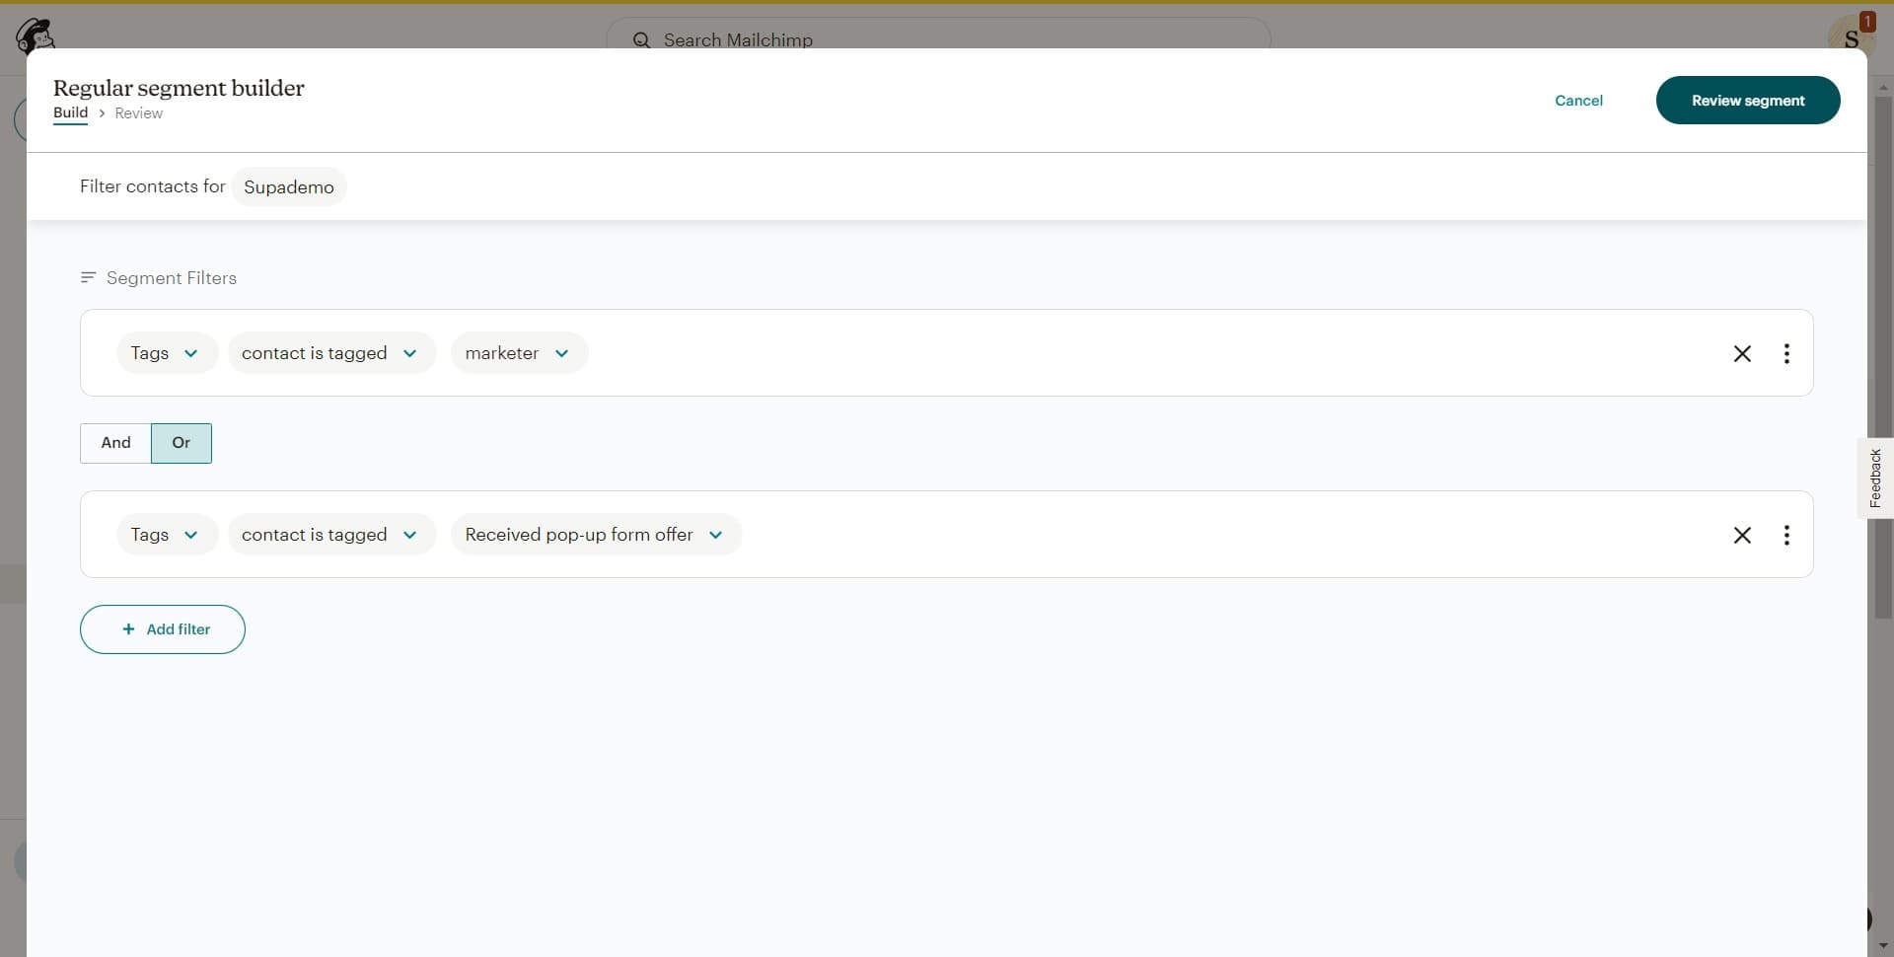Image resolution: width=1894 pixels, height=957 pixels.
Task: Expand the Received pop-up form offer dropdown
Action: point(595,535)
